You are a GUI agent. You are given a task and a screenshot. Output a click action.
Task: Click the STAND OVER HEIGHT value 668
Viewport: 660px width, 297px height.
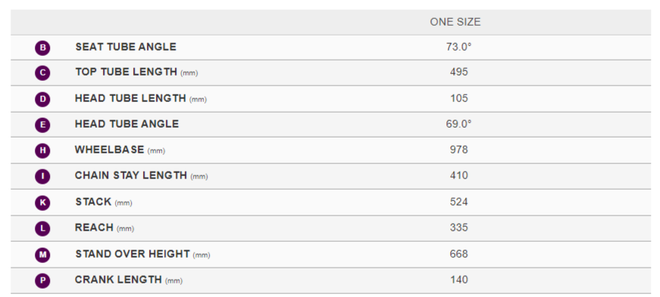(x=459, y=254)
